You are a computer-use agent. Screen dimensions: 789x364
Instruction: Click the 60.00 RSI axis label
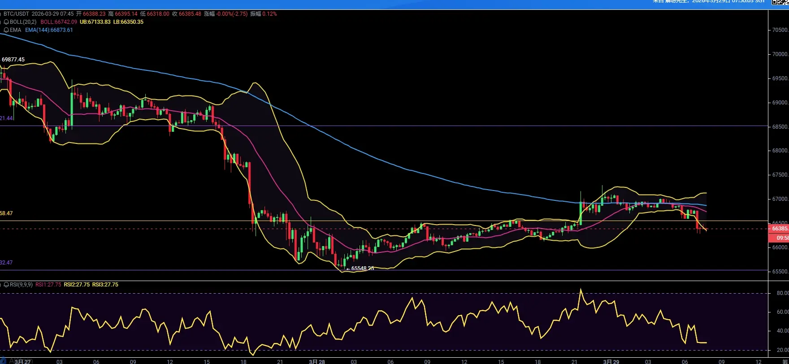click(782, 312)
